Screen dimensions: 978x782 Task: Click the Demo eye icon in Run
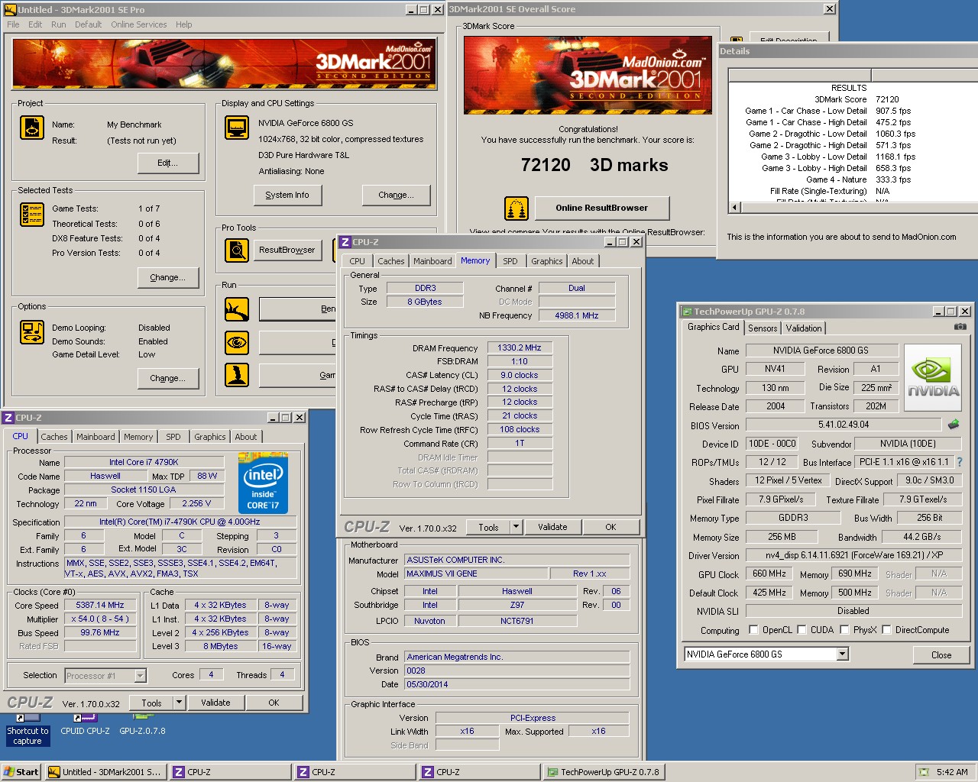(237, 342)
